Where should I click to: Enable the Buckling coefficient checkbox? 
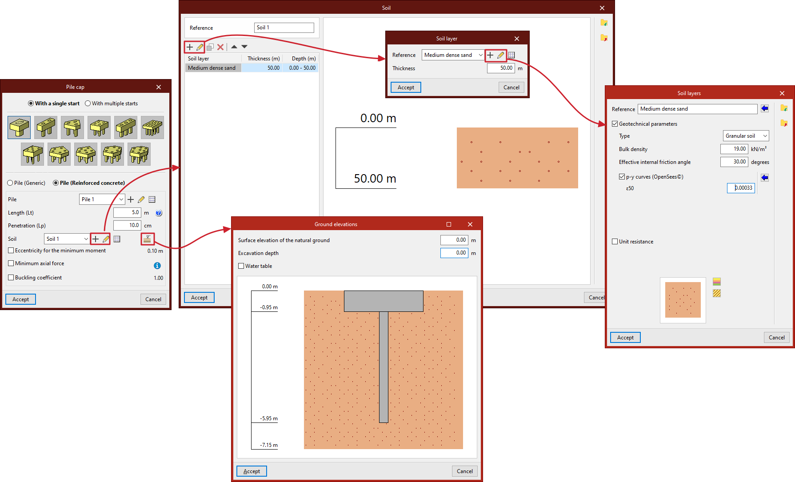pyautogui.click(x=11, y=278)
